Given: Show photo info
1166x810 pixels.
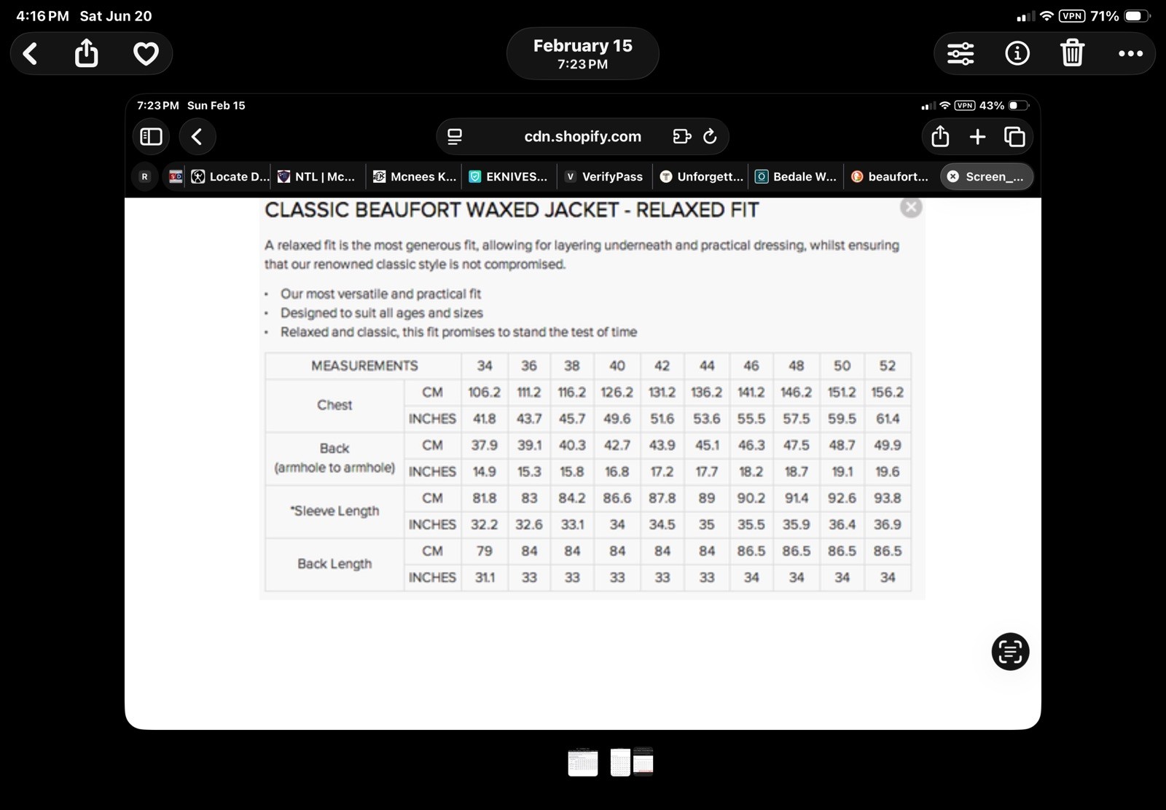Looking at the screenshot, I should (x=1017, y=53).
